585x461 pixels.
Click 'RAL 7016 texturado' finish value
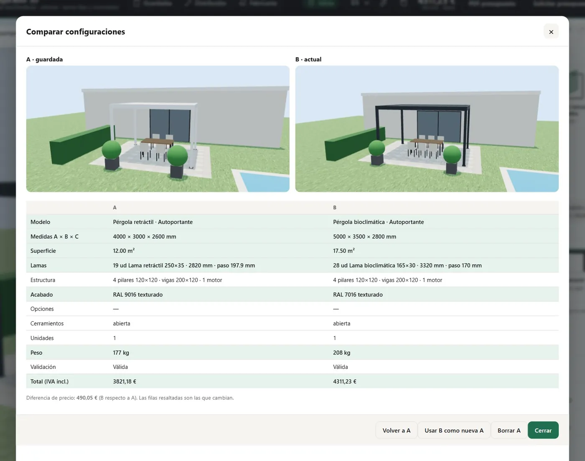click(x=358, y=295)
